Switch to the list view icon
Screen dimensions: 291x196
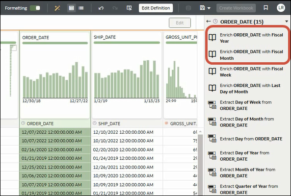point(81,8)
